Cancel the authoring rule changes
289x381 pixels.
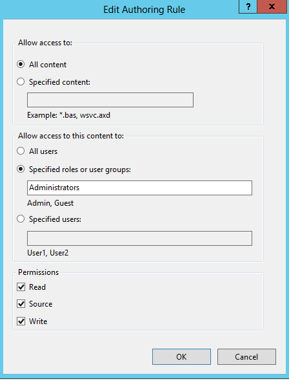[246, 356]
